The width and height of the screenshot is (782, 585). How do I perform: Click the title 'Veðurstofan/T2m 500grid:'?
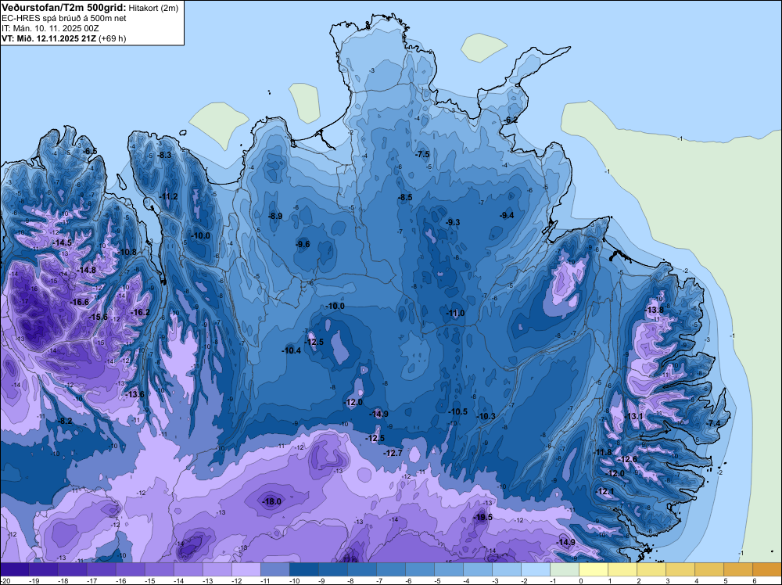64,8
